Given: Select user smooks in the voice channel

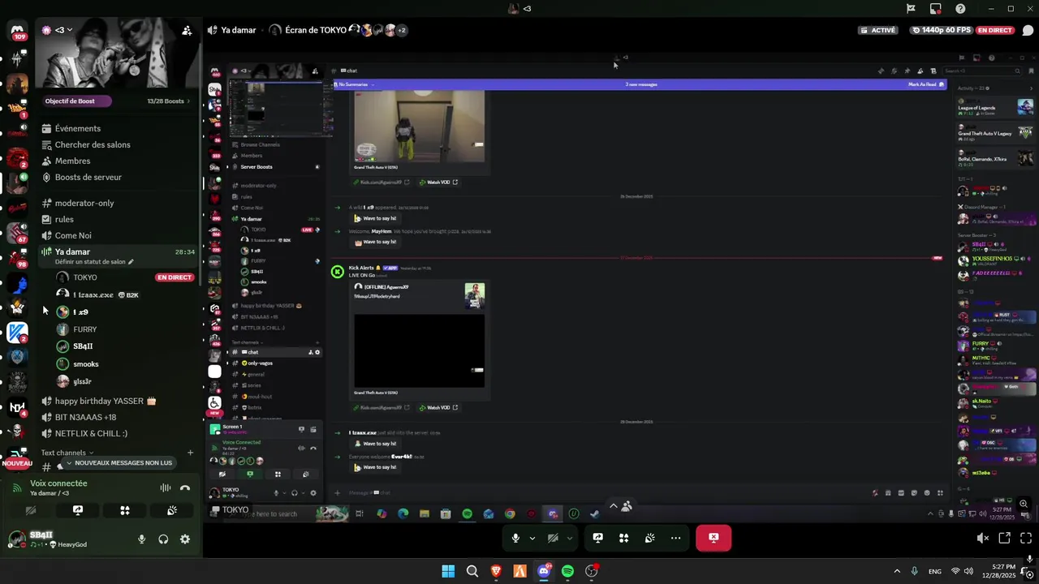Looking at the screenshot, I should point(85,364).
